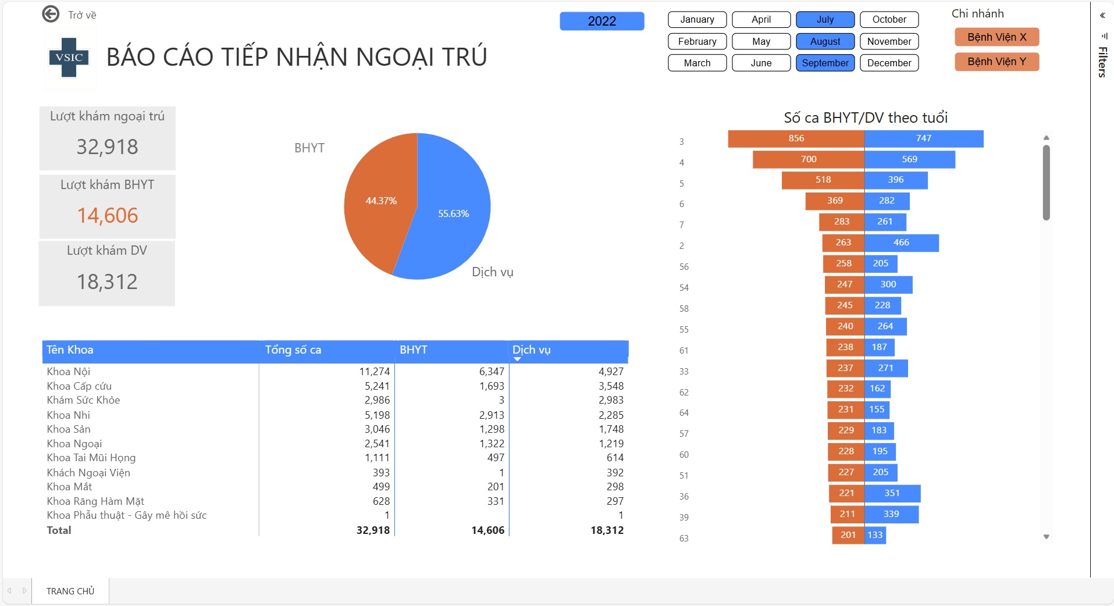Viewport: 1114px width, 606px height.
Task: Click the age chart scroll down arrow
Action: coord(1046,537)
